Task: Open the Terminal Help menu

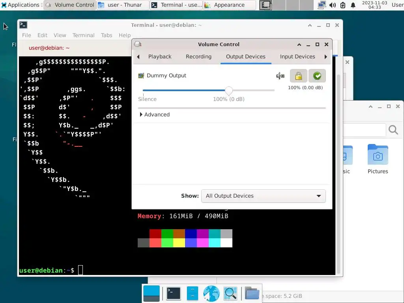Action: pyautogui.click(x=124, y=35)
